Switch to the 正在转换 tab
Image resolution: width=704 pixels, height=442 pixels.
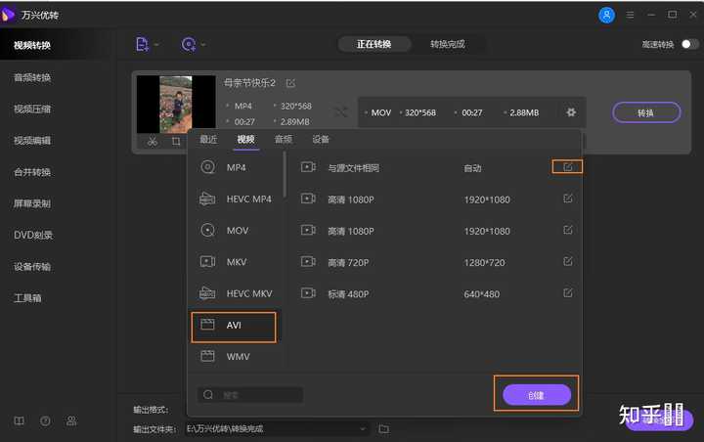374,44
